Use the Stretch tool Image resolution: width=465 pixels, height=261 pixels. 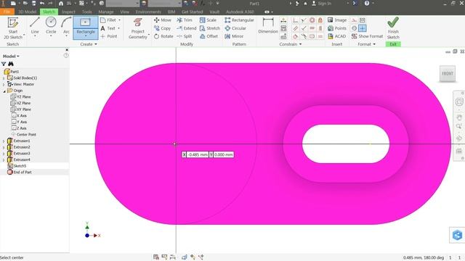tap(210, 28)
